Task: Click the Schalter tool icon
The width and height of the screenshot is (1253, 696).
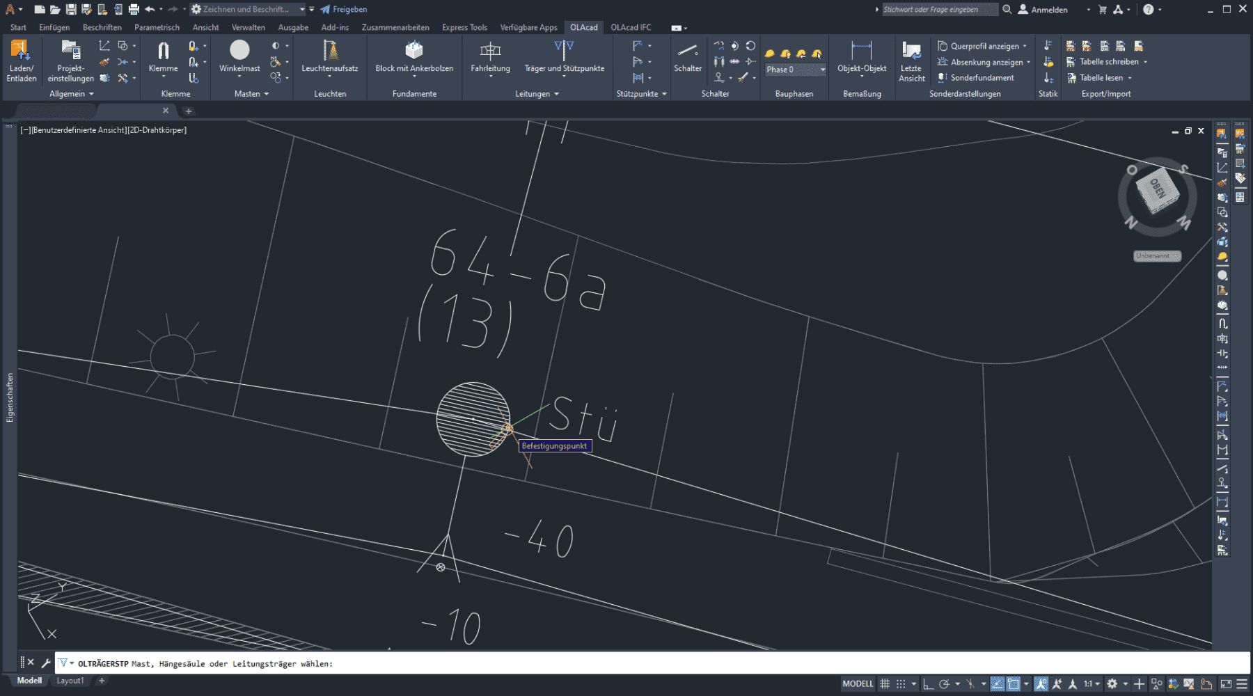Action: [687, 51]
